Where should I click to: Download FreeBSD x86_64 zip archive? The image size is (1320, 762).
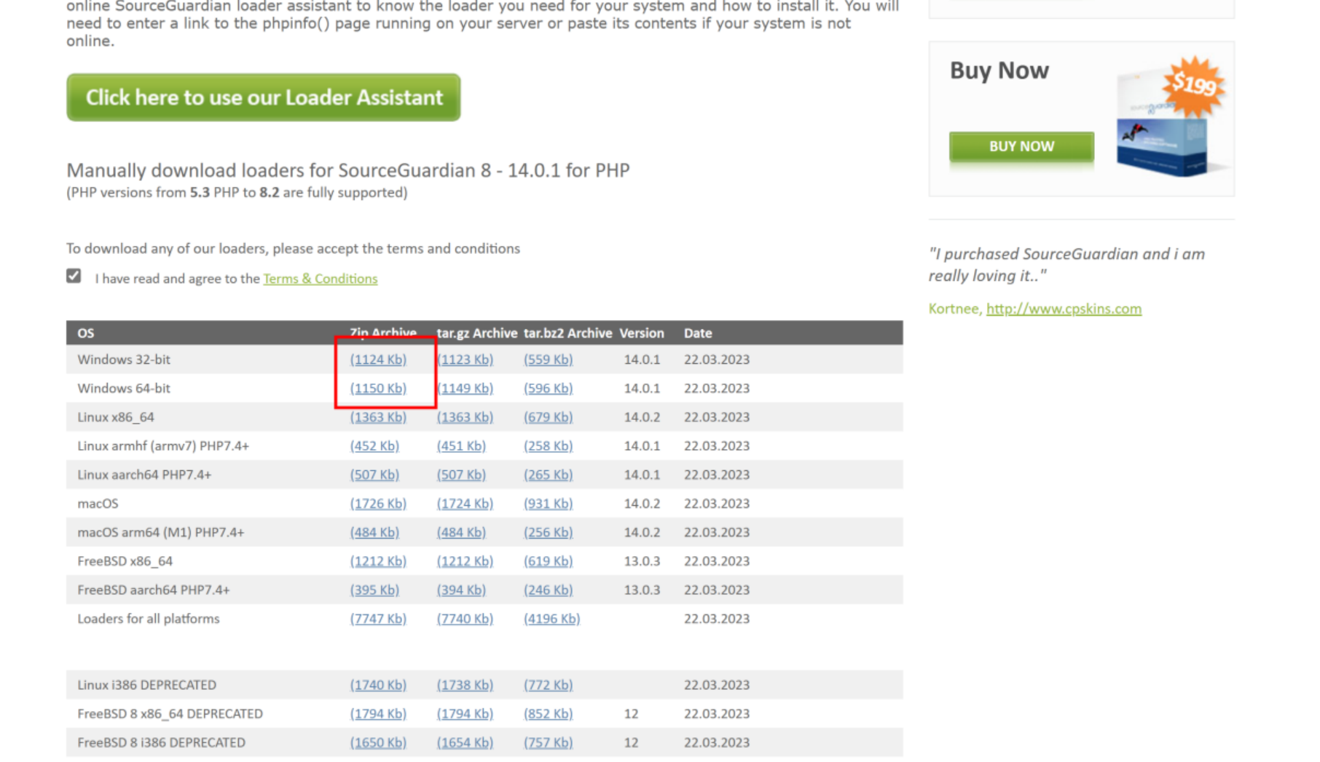pyautogui.click(x=378, y=561)
